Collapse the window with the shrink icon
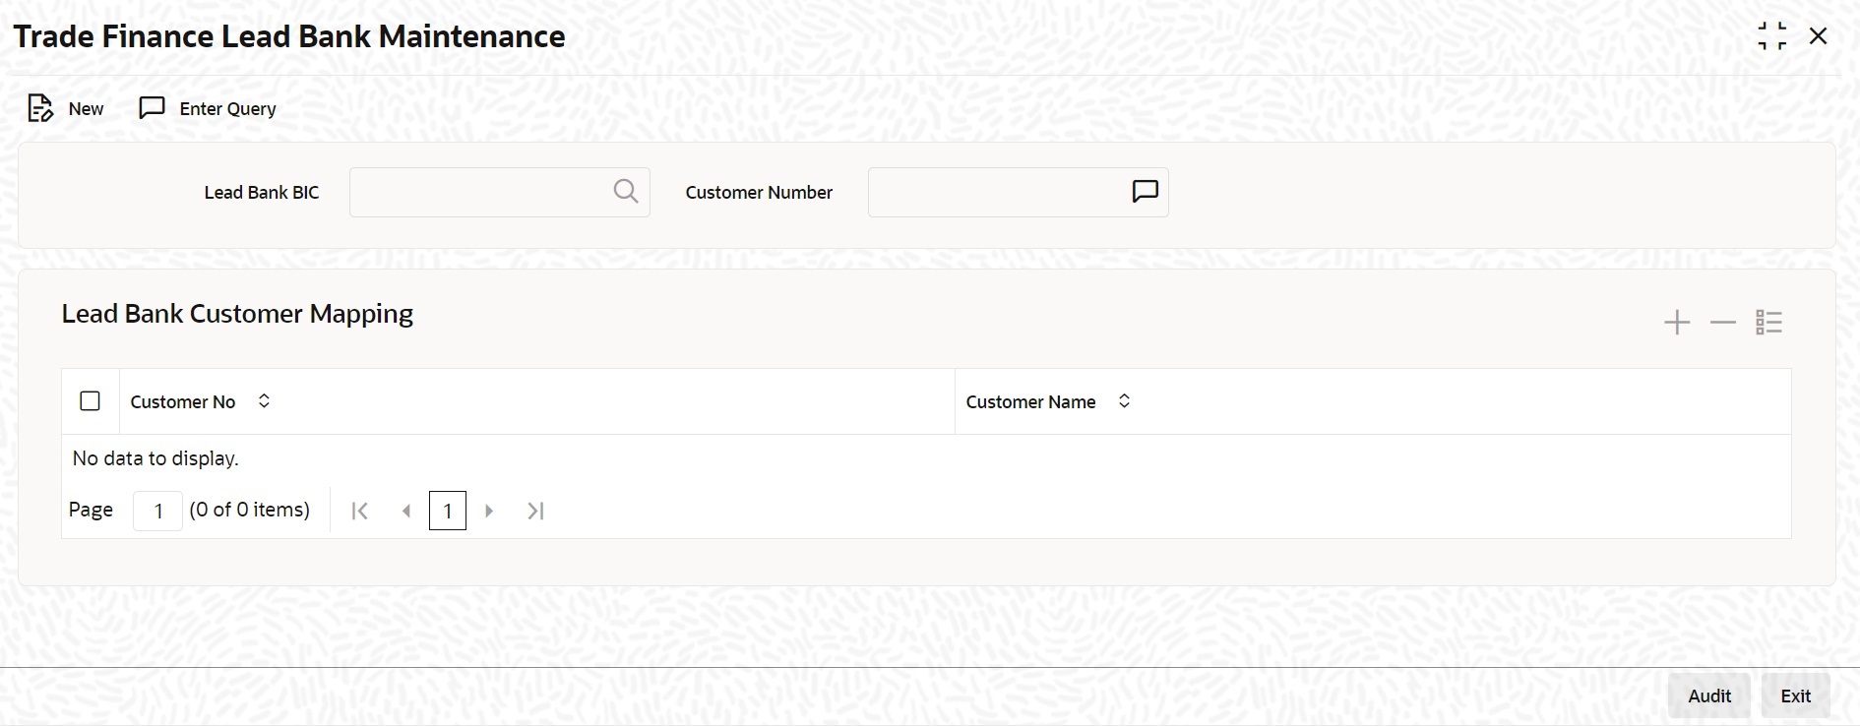The height and width of the screenshot is (726, 1860). tap(1771, 36)
